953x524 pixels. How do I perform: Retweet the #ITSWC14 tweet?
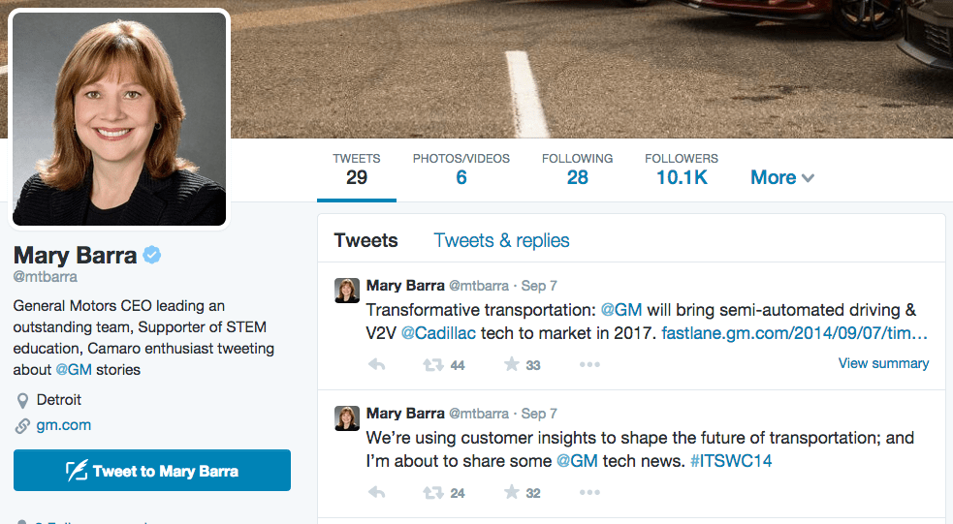tap(434, 493)
